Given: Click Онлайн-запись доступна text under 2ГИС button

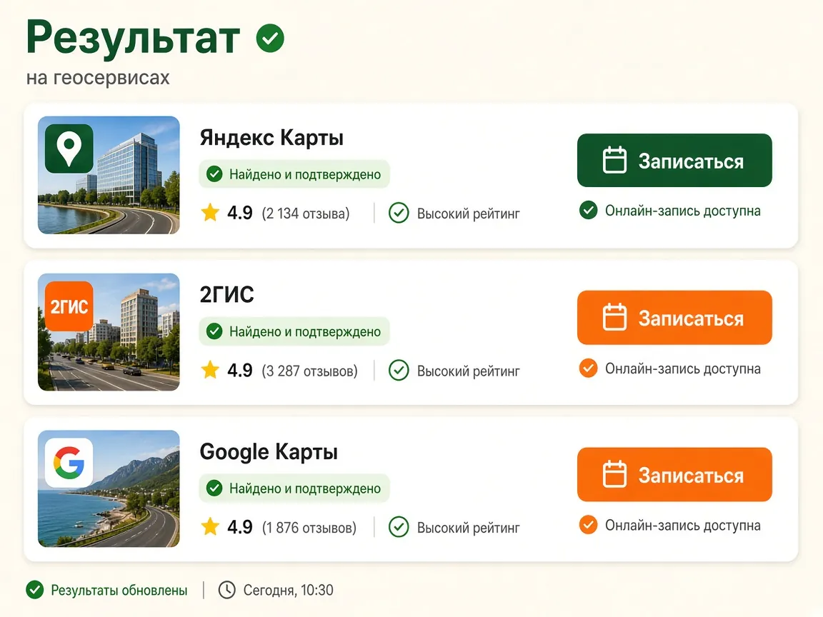Looking at the screenshot, I should tap(682, 368).
